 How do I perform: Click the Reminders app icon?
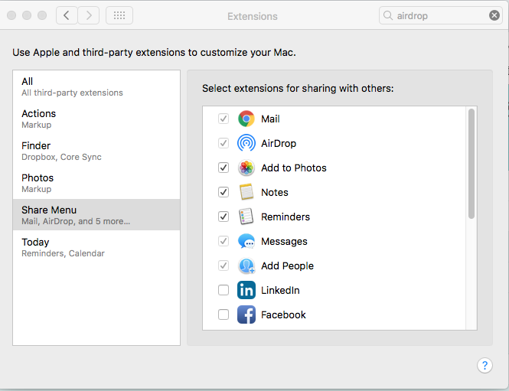(x=246, y=217)
